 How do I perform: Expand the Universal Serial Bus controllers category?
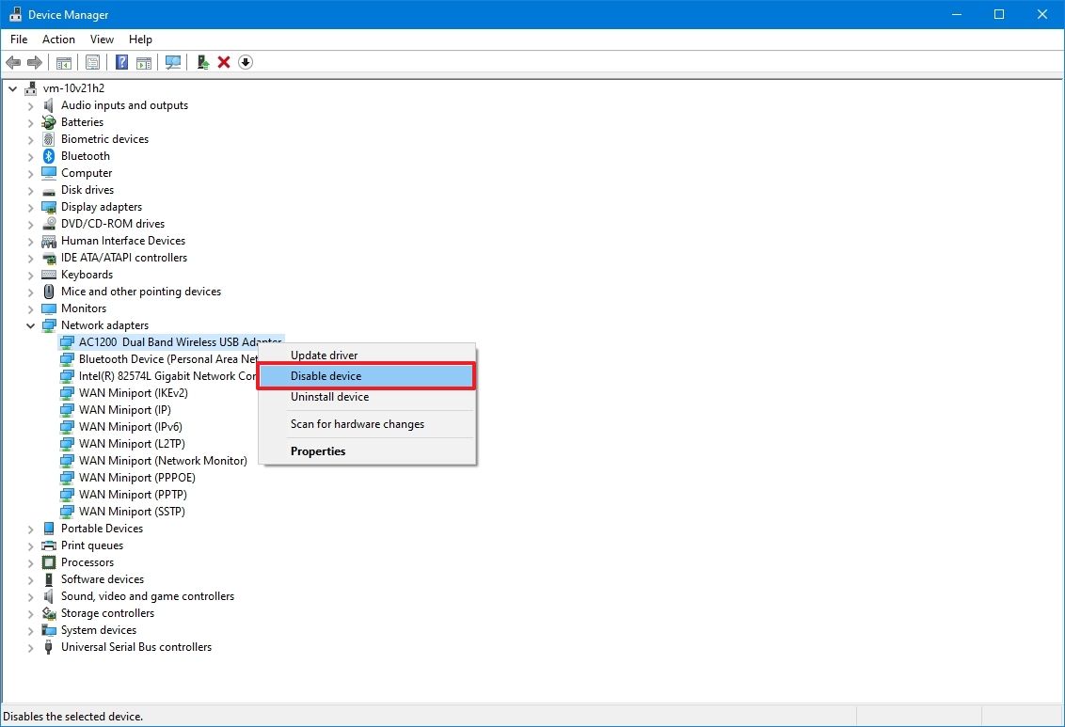pyautogui.click(x=30, y=647)
